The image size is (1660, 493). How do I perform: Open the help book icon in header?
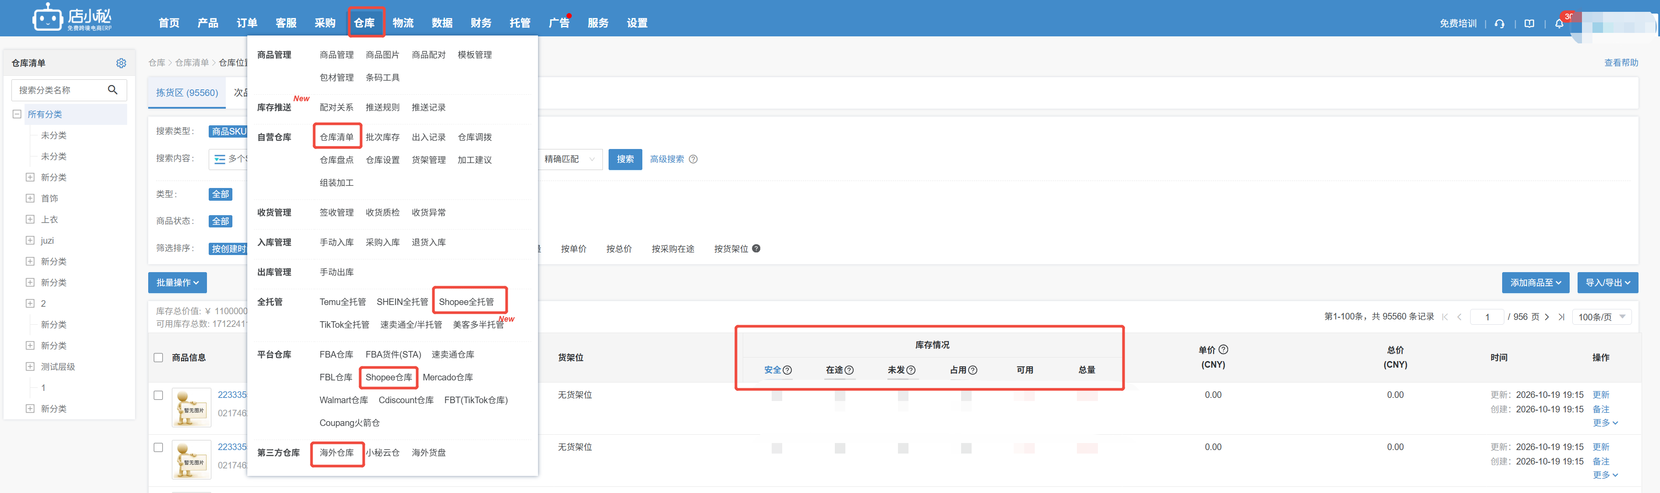click(1529, 24)
